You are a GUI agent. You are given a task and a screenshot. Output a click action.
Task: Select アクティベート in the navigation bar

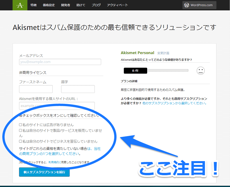117,5
